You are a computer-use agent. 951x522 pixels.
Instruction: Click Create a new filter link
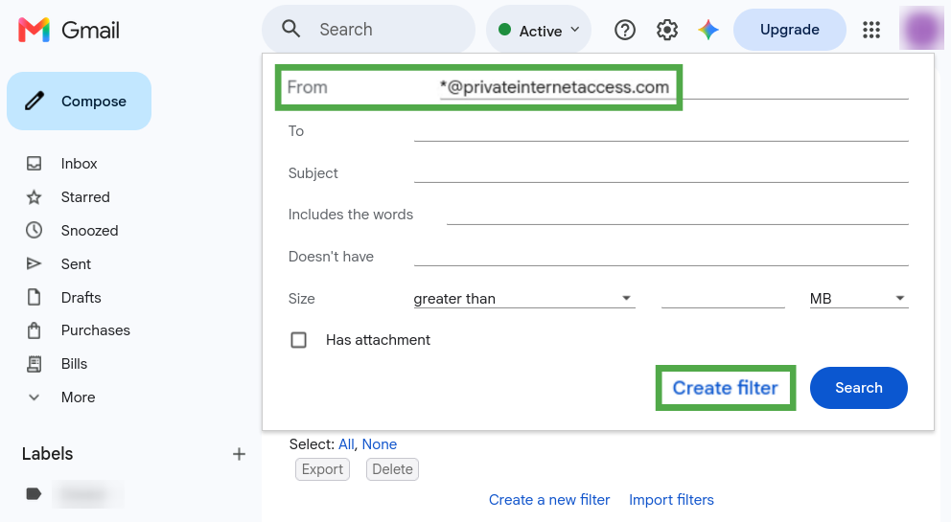[549, 500]
